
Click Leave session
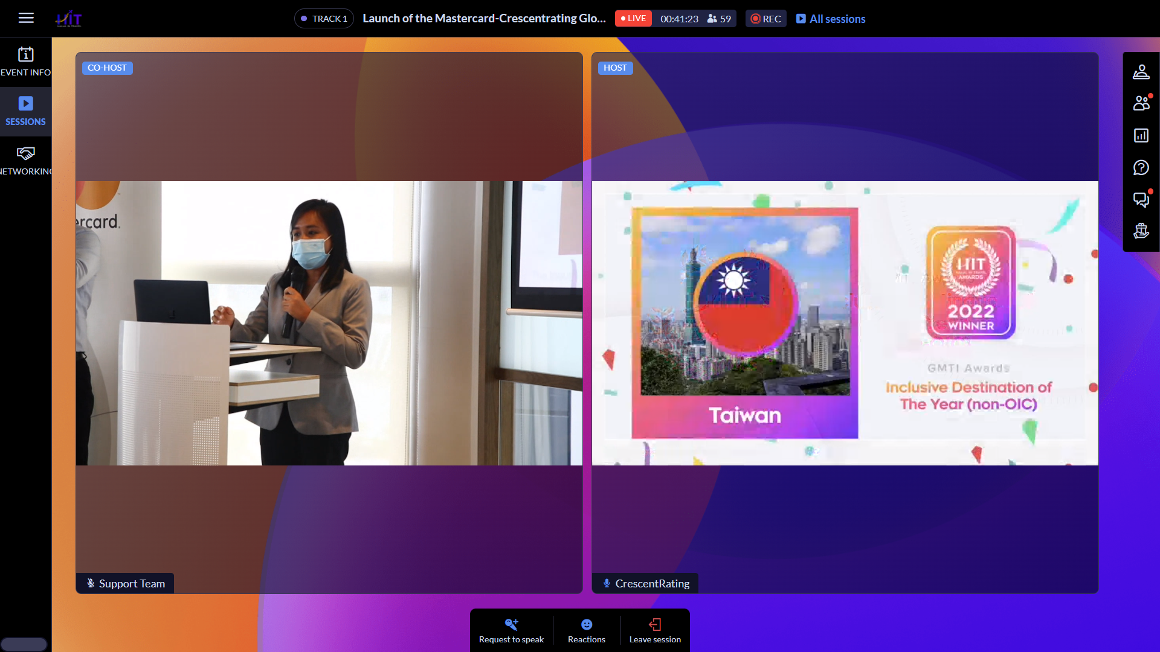tap(655, 630)
